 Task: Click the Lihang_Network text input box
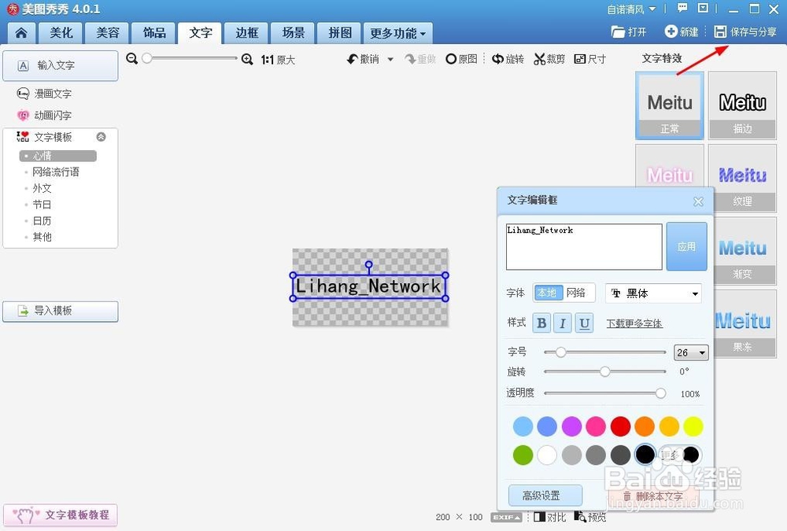(584, 246)
